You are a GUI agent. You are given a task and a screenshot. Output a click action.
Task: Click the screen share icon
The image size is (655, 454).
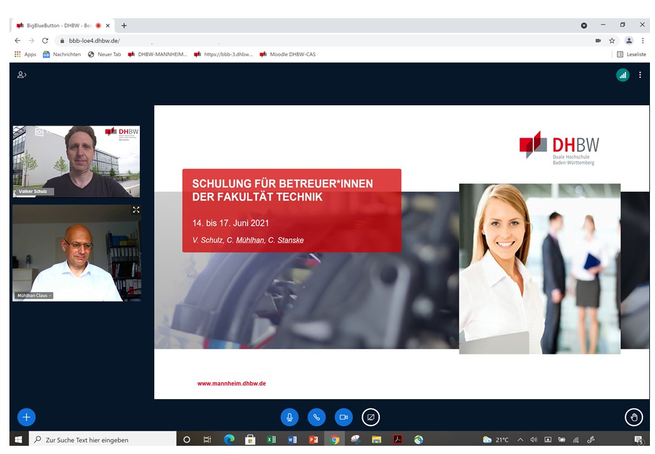point(371,417)
